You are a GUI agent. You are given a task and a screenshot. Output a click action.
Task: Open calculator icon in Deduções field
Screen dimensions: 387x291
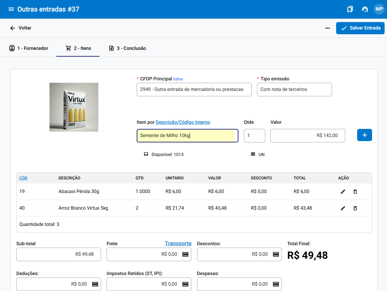(x=95, y=284)
